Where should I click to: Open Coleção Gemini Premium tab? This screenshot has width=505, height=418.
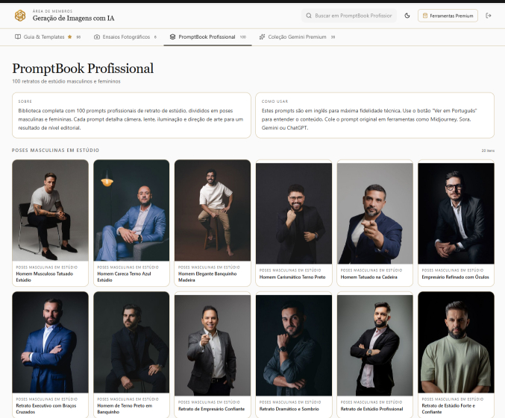(x=297, y=37)
